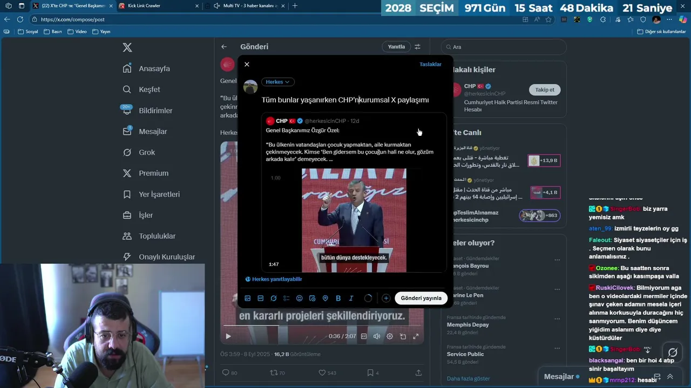Image resolution: width=691 pixels, height=388 pixels.
Task: Follow CHP with Takip et
Action: click(544, 89)
